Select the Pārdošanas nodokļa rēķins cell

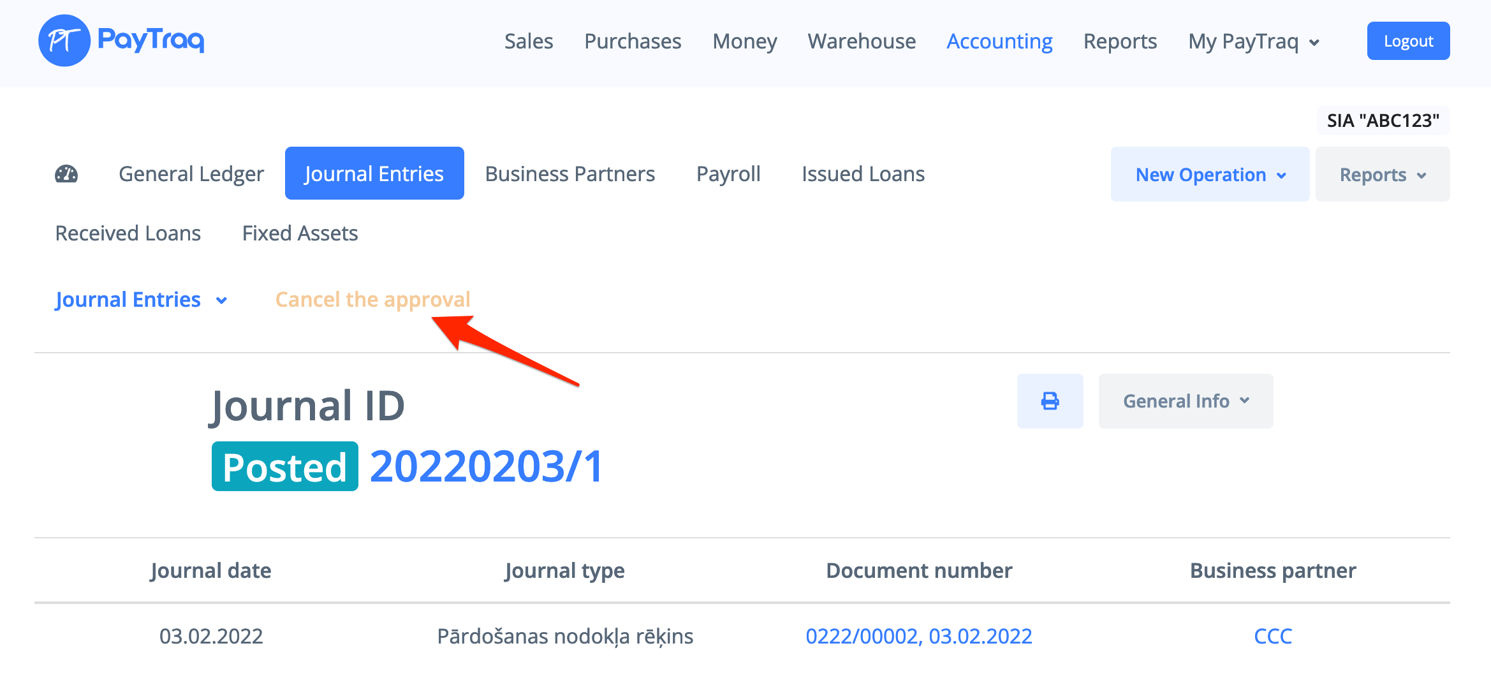565,636
